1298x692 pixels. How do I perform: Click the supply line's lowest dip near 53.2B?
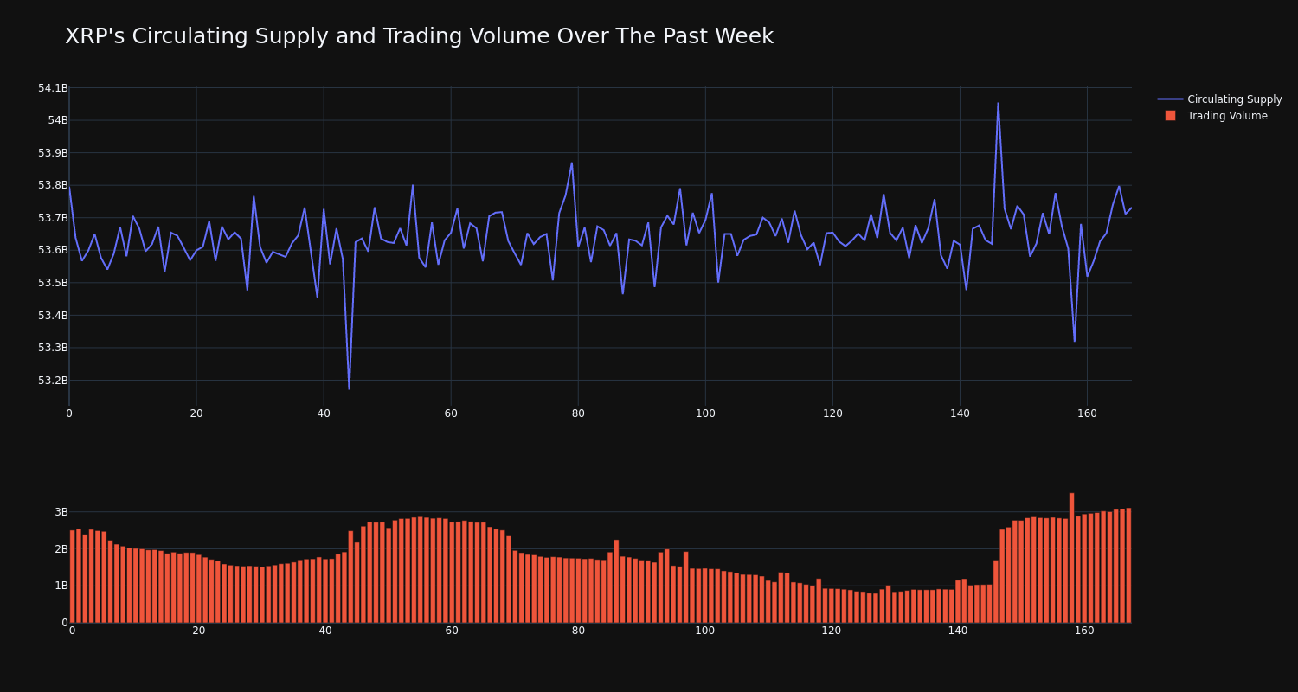point(350,388)
